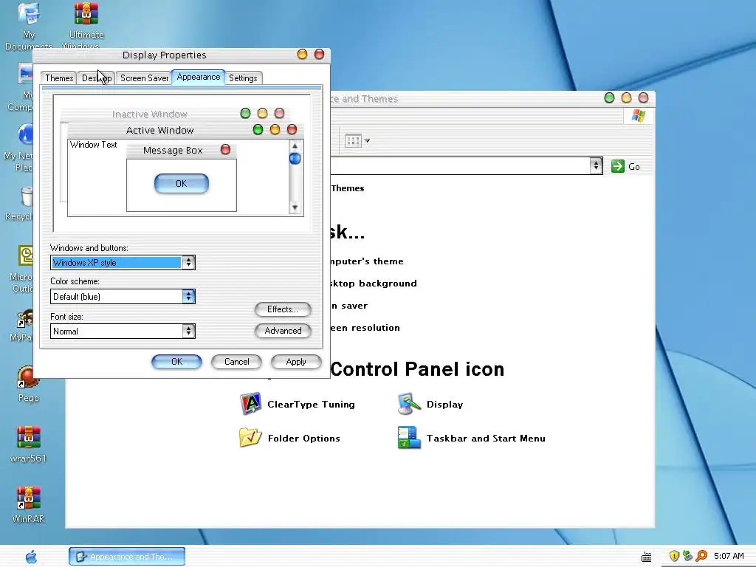Open the Apple start menu icon
The width and height of the screenshot is (756, 567).
[31, 557]
